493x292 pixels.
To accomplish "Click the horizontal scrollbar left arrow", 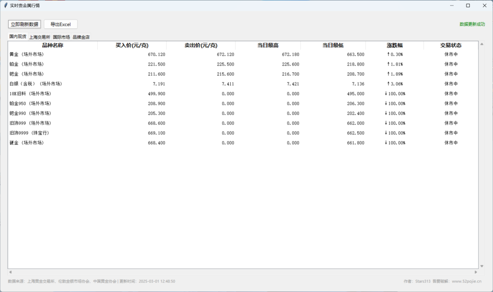I will coord(10,272).
